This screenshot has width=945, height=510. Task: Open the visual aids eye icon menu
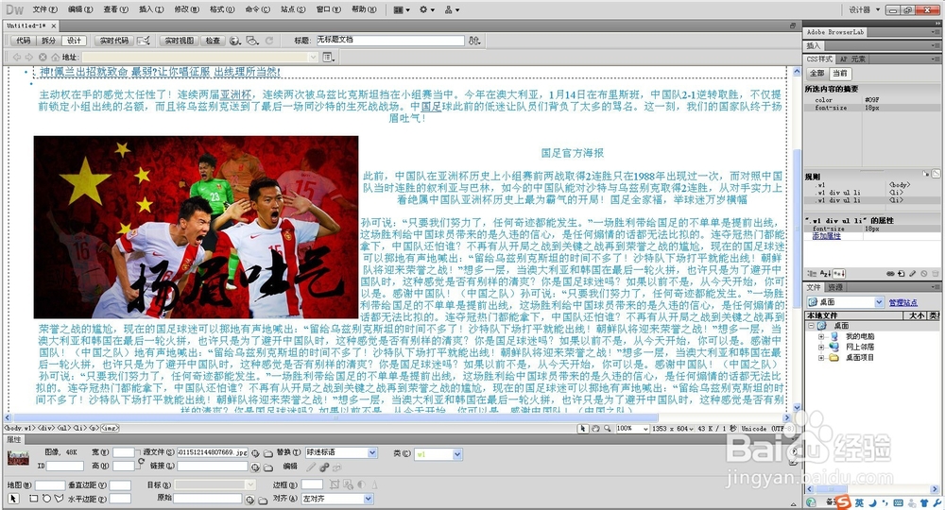252,41
